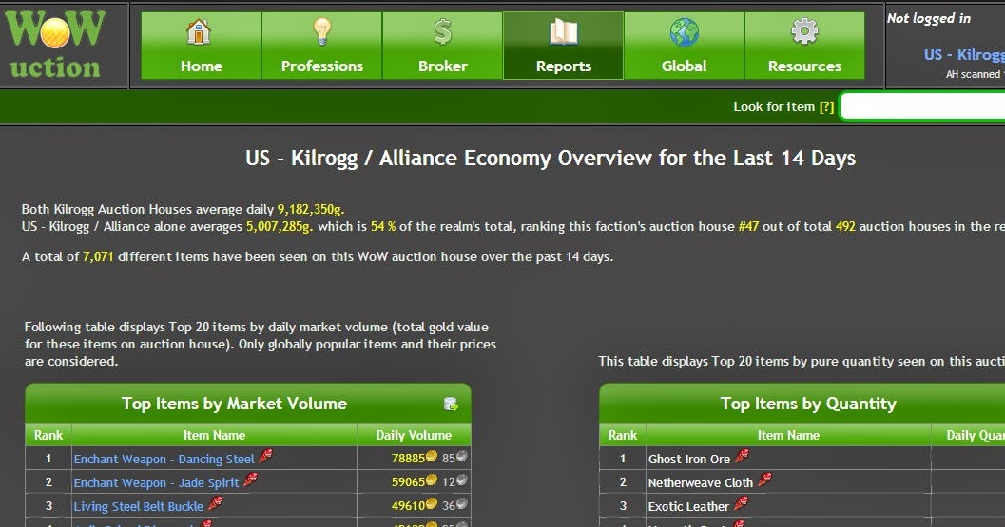
Task: Click the export icon in Market Volume header
Action: coord(451,405)
